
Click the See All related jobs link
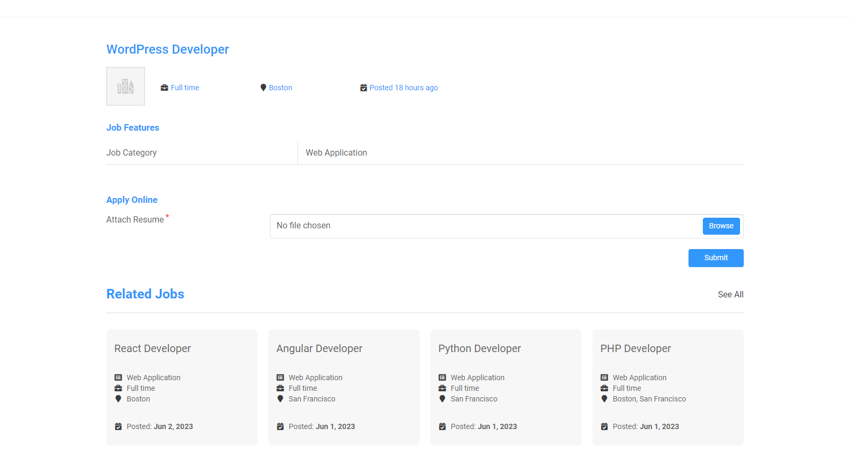(730, 294)
